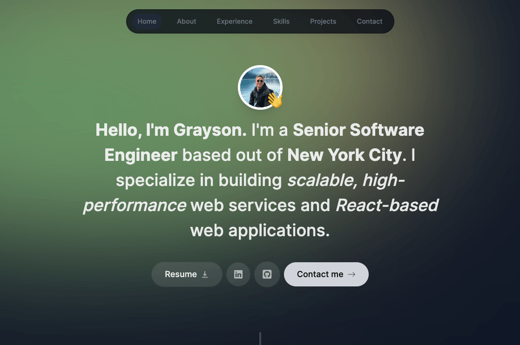Click the "Hello, I'm Grayson." heading text
This screenshot has width=520, height=345.
tap(171, 130)
